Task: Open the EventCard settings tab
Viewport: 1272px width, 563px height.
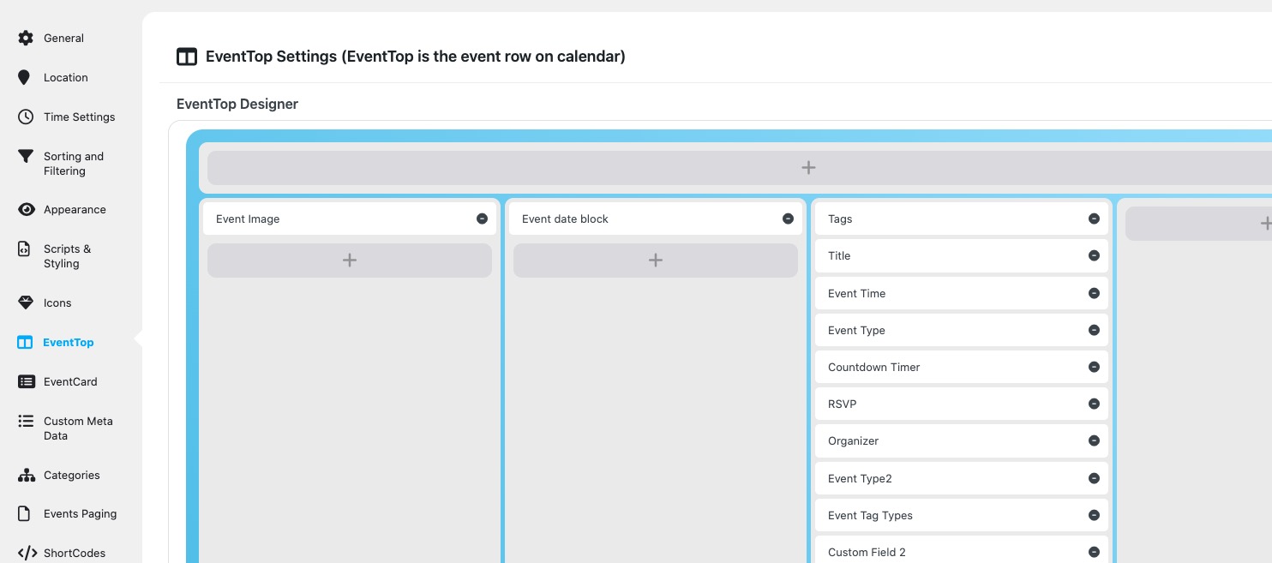Action: click(70, 381)
